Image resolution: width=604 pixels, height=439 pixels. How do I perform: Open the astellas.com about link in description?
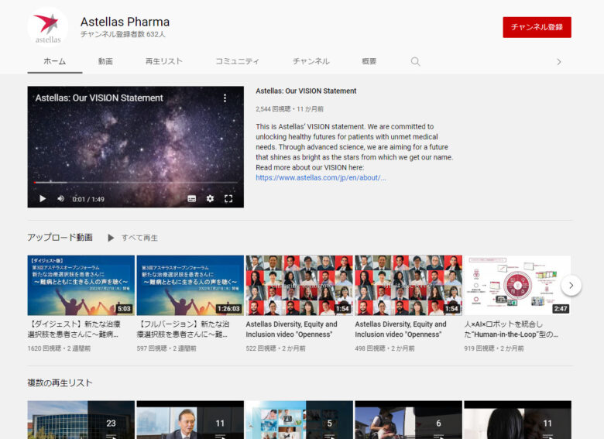coord(321,177)
